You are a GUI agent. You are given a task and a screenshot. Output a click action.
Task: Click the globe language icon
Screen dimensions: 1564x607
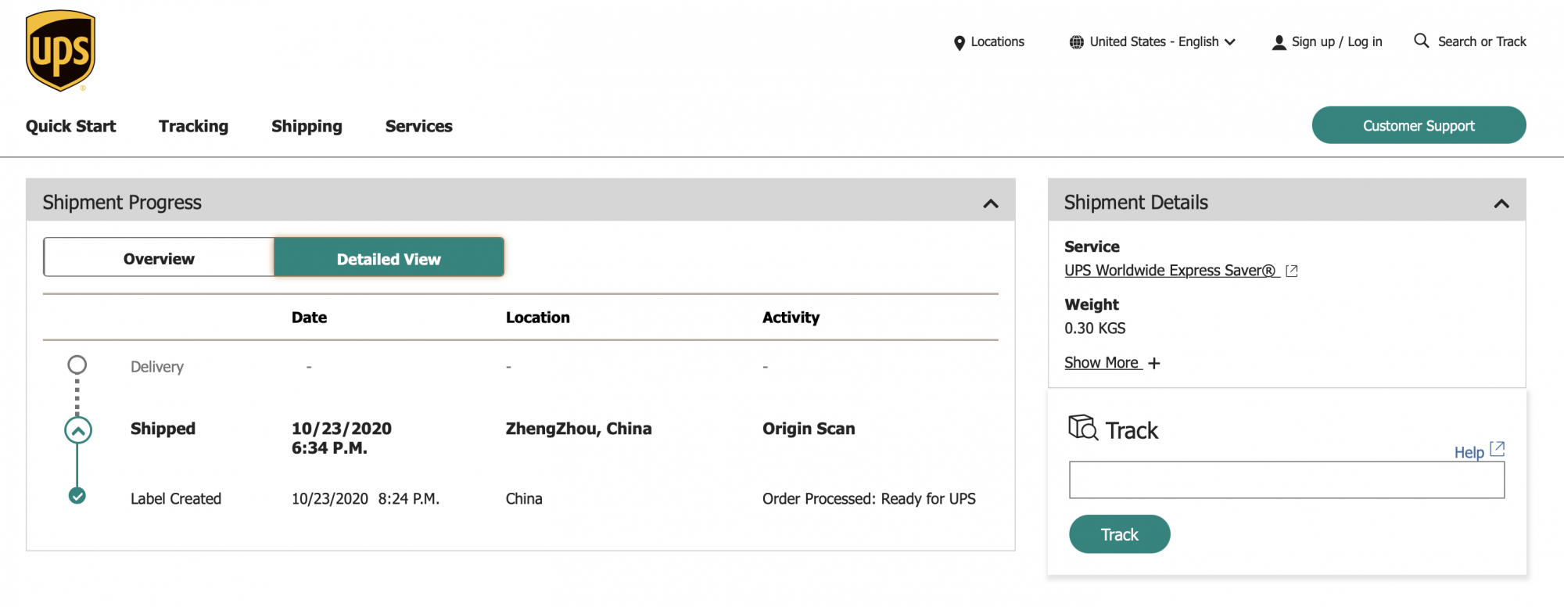click(1077, 42)
